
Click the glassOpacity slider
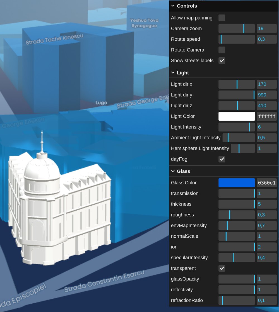tap(237, 279)
